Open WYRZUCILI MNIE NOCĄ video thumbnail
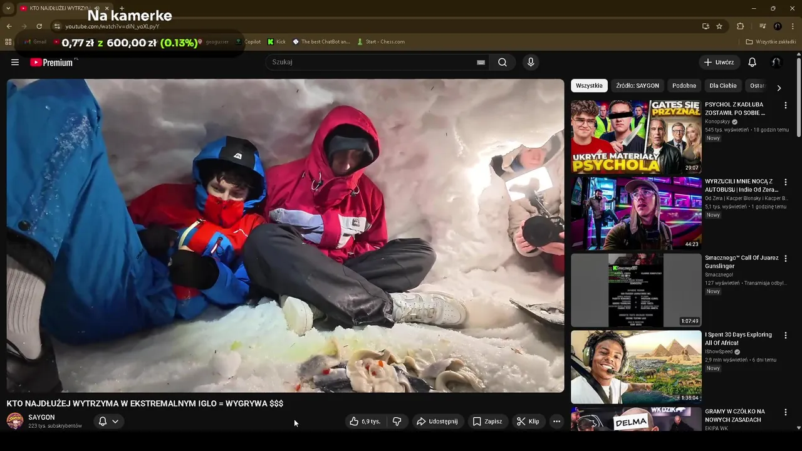802x451 pixels. click(636, 213)
